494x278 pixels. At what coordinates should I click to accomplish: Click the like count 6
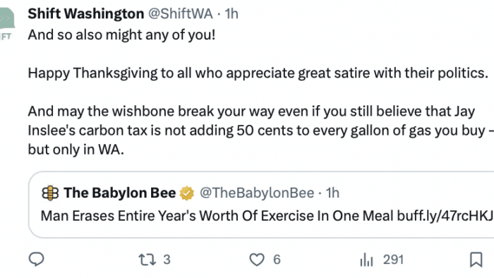coord(277,260)
